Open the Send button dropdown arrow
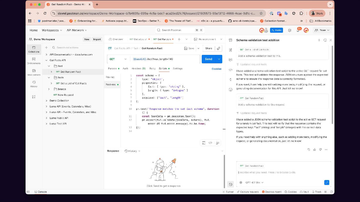Image resolution: width=360 pixels, height=202 pixels. coord(219,59)
